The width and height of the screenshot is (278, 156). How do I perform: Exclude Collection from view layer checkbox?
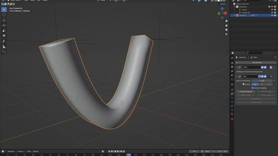(x=269, y=7)
